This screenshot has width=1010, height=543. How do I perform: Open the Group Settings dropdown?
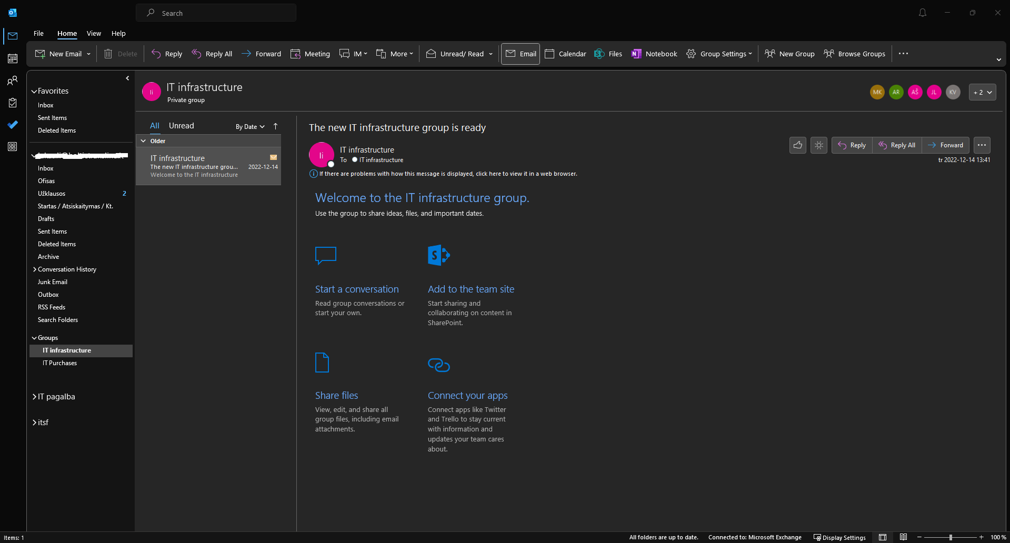[719, 54]
